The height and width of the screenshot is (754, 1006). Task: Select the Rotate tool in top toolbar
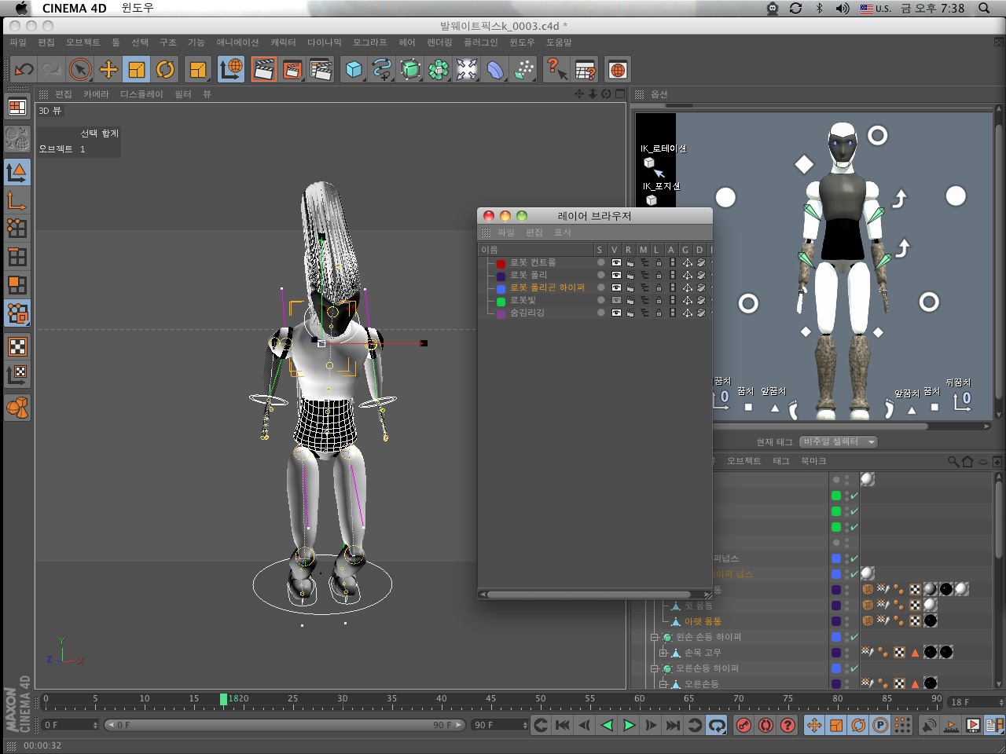(165, 69)
